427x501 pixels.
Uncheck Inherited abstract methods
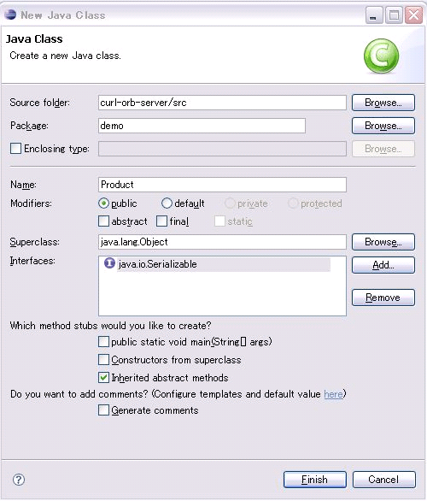coord(103,378)
